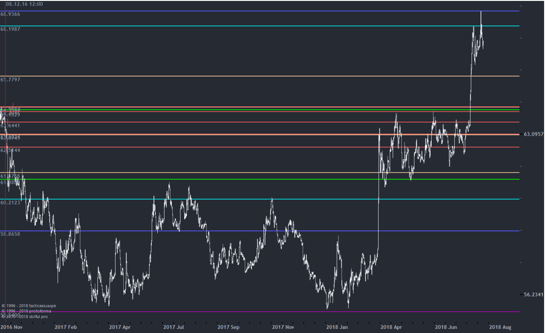Click the 08.12.16 12:00 timestamp label
Image resolution: width=545 pixels, height=333 pixels.
point(24,4)
